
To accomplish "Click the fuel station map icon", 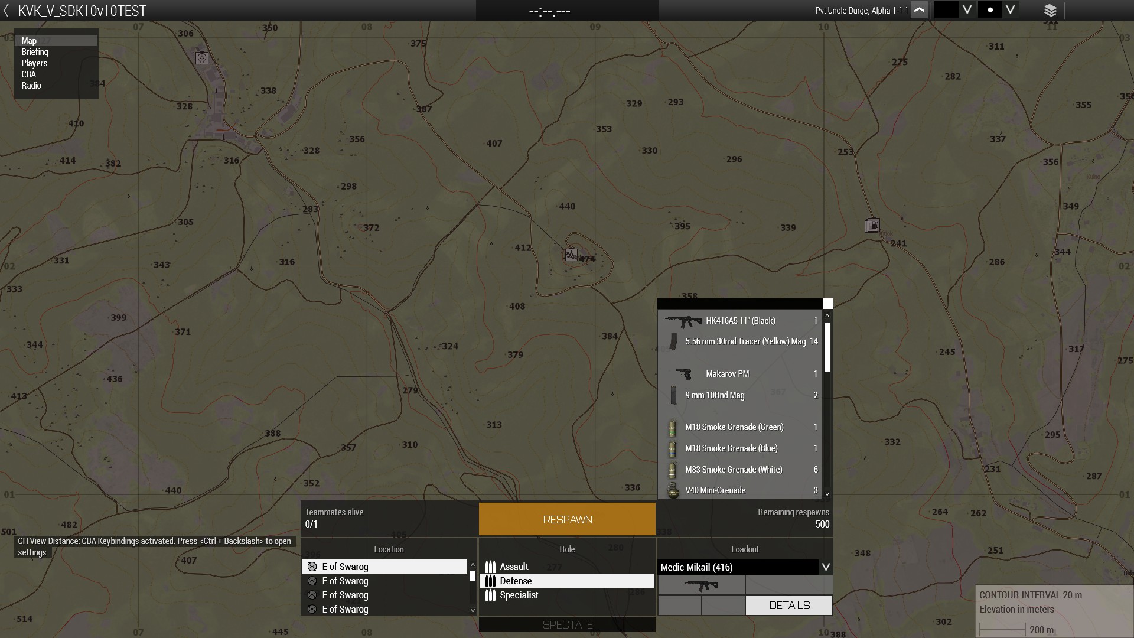I will [x=872, y=225].
